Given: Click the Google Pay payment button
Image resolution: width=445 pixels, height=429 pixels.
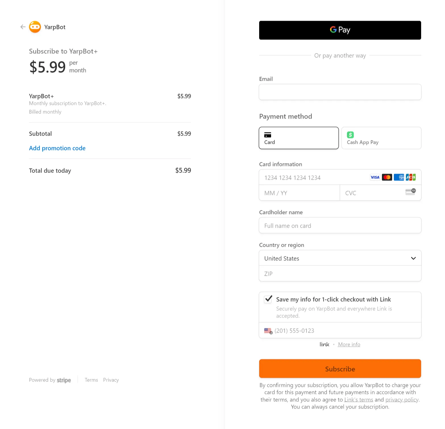Looking at the screenshot, I should pos(340,30).
